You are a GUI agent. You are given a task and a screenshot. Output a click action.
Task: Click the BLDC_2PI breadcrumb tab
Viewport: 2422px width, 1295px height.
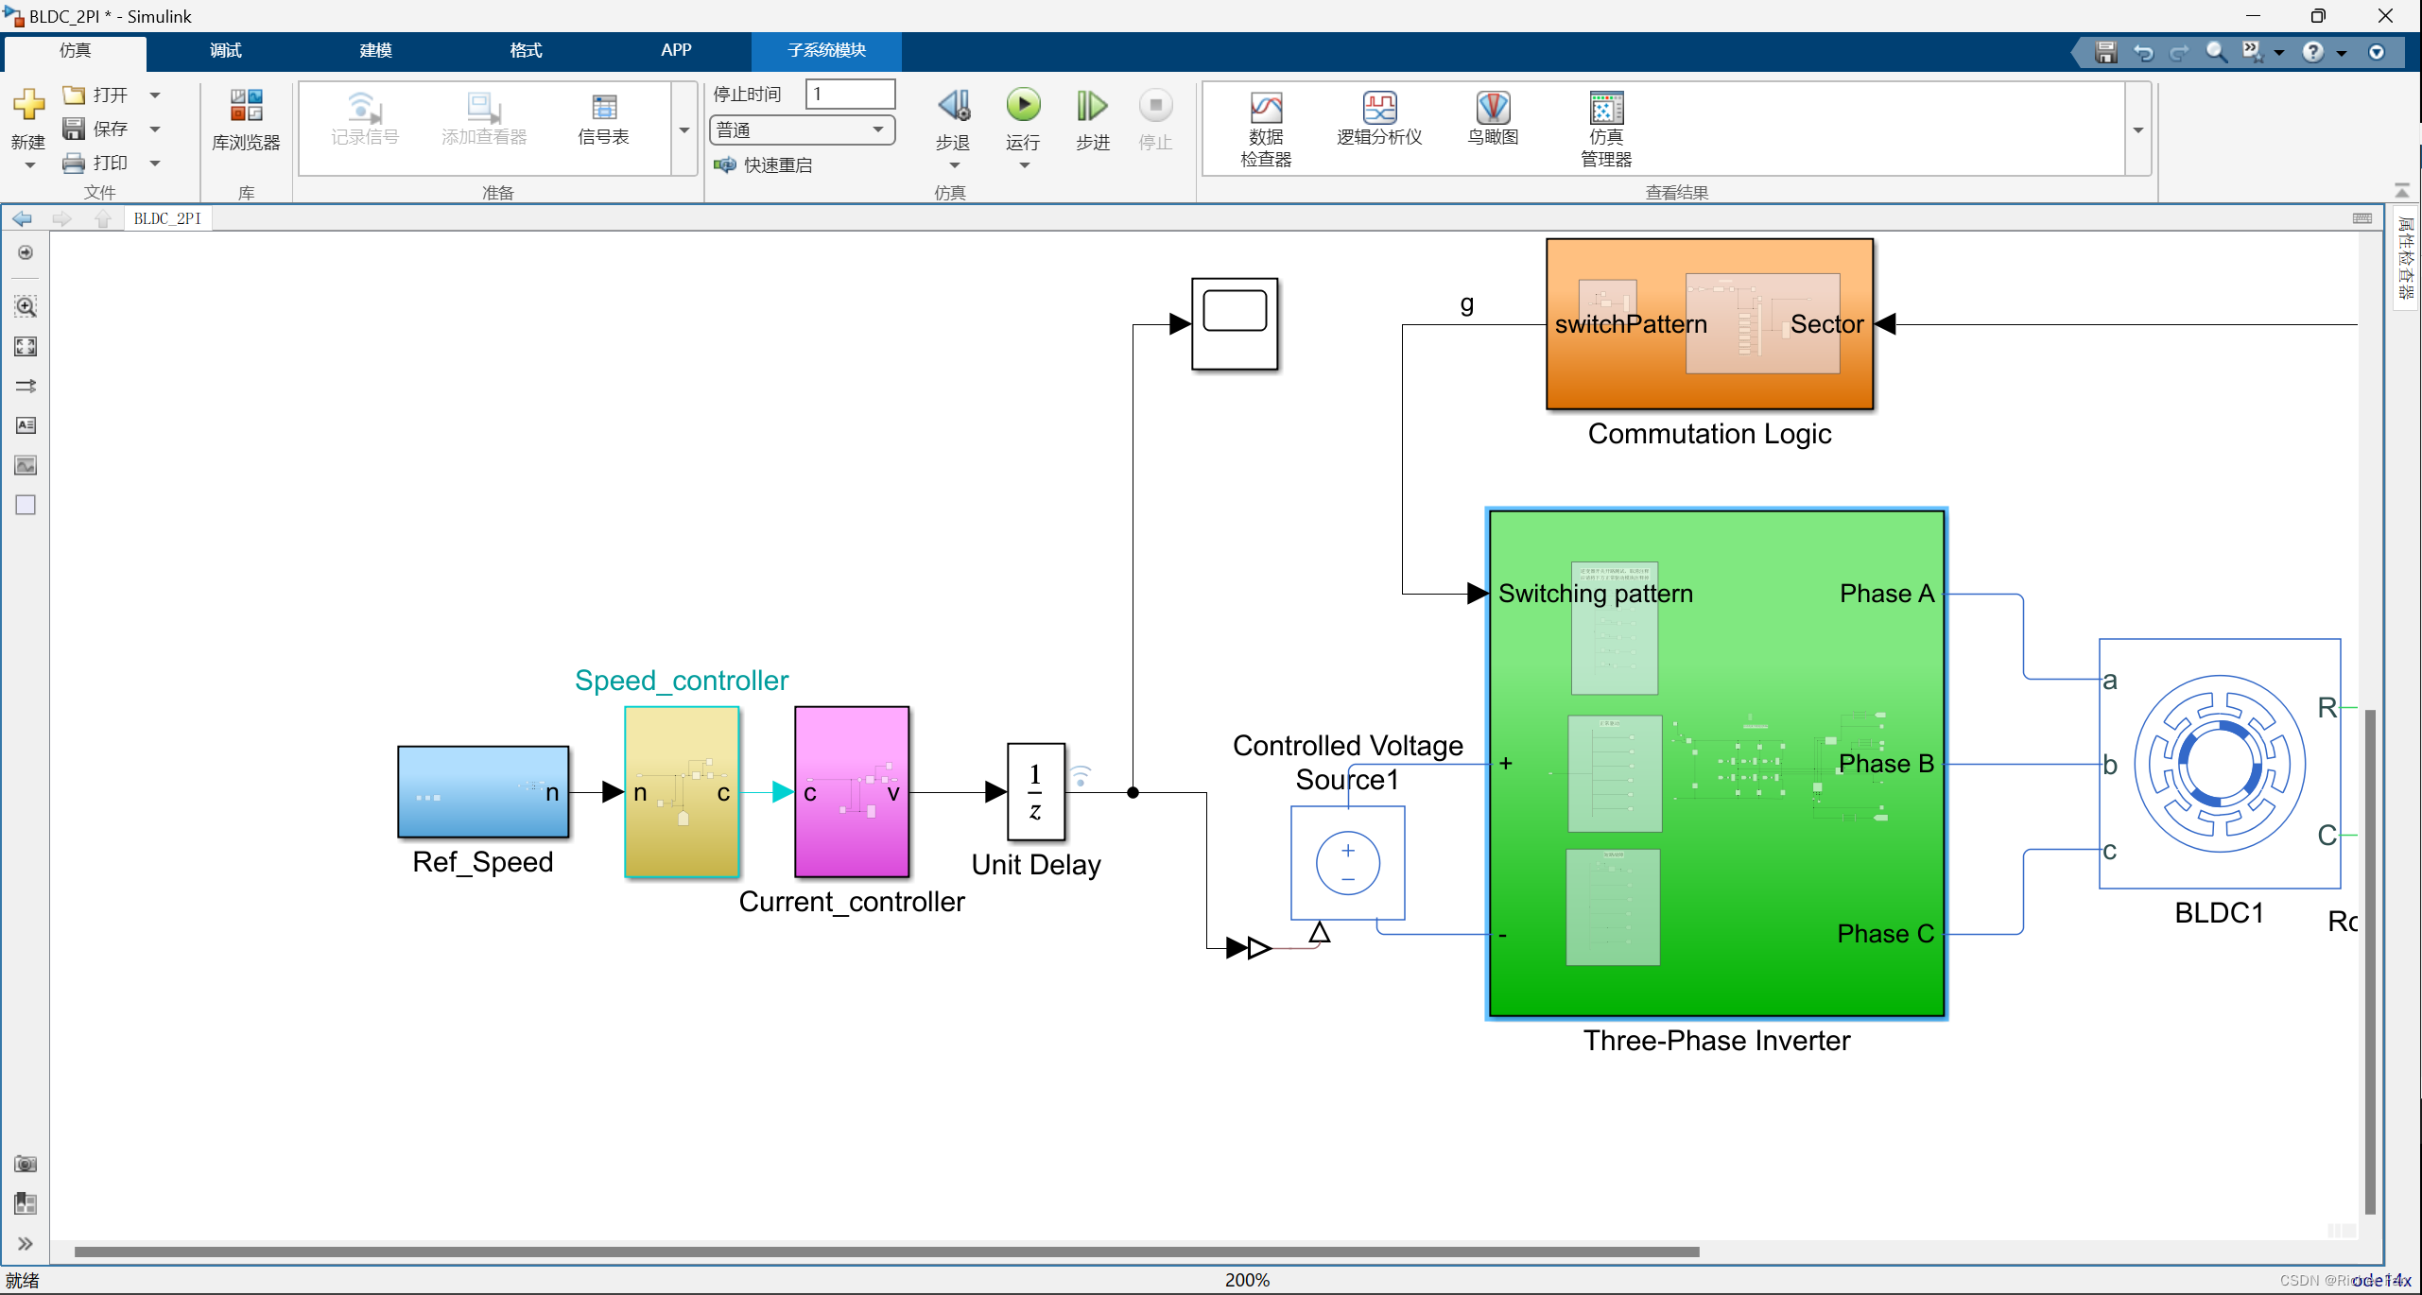(167, 218)
